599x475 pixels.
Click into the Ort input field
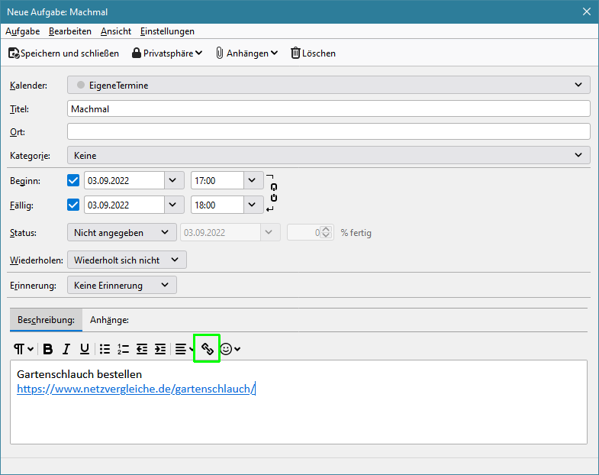pyautogui.click(x=328, y=131)
